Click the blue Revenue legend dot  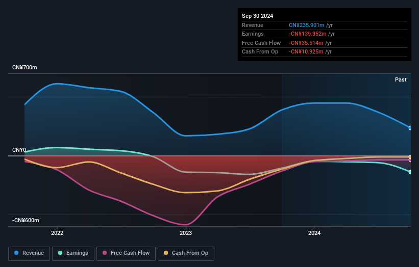[x=16, y=253]
